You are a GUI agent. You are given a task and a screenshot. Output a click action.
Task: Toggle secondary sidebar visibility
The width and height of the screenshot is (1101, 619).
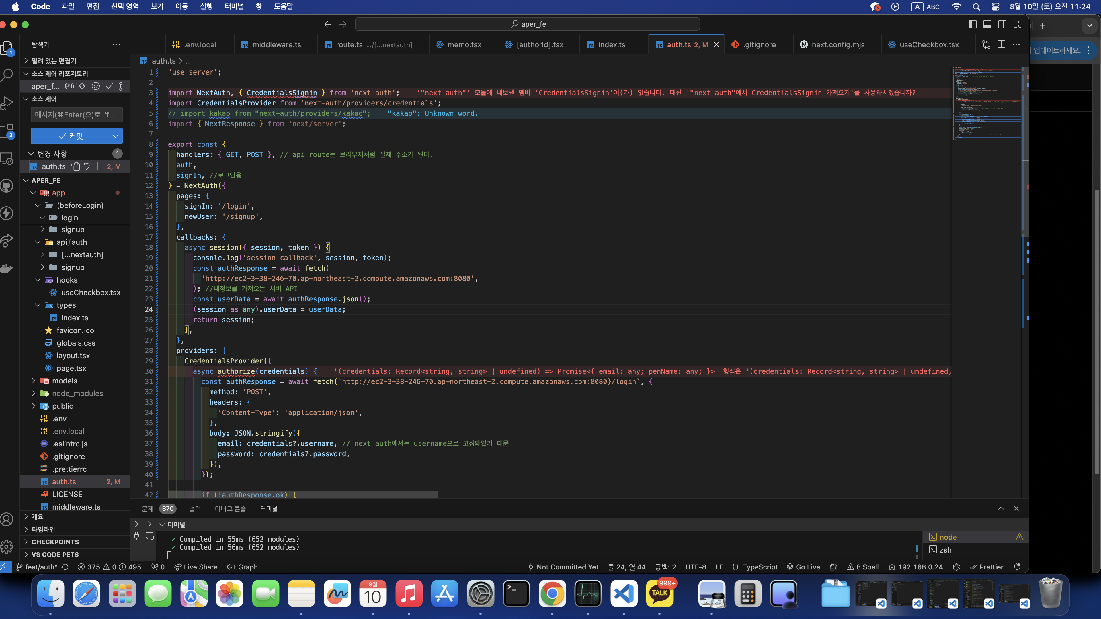(x=1002, y=24)
